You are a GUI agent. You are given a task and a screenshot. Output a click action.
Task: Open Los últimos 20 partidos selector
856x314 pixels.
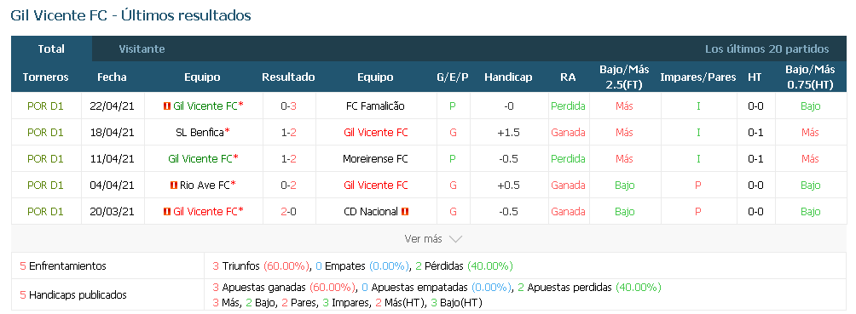tap(766, 49)
